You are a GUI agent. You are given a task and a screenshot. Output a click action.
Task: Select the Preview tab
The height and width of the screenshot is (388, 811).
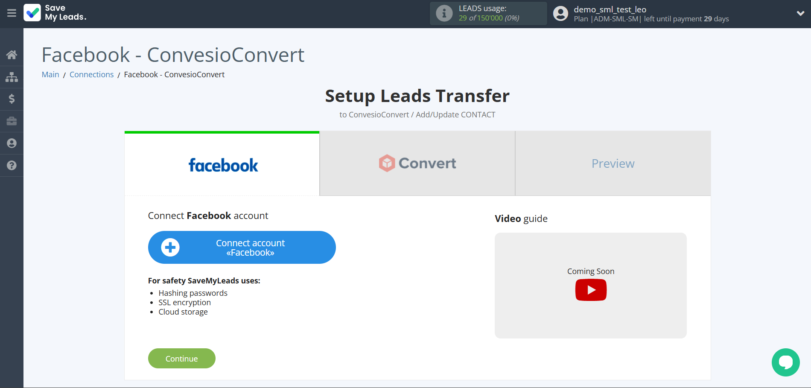(613, 163)
